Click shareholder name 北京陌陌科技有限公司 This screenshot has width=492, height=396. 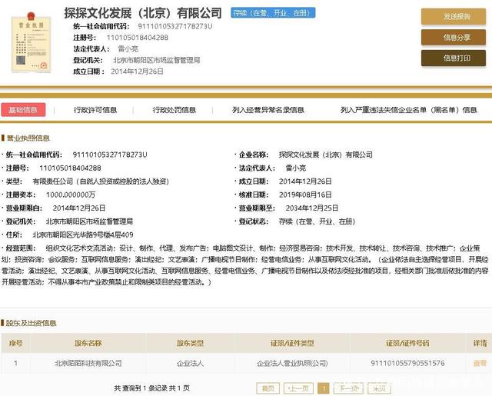88,363
